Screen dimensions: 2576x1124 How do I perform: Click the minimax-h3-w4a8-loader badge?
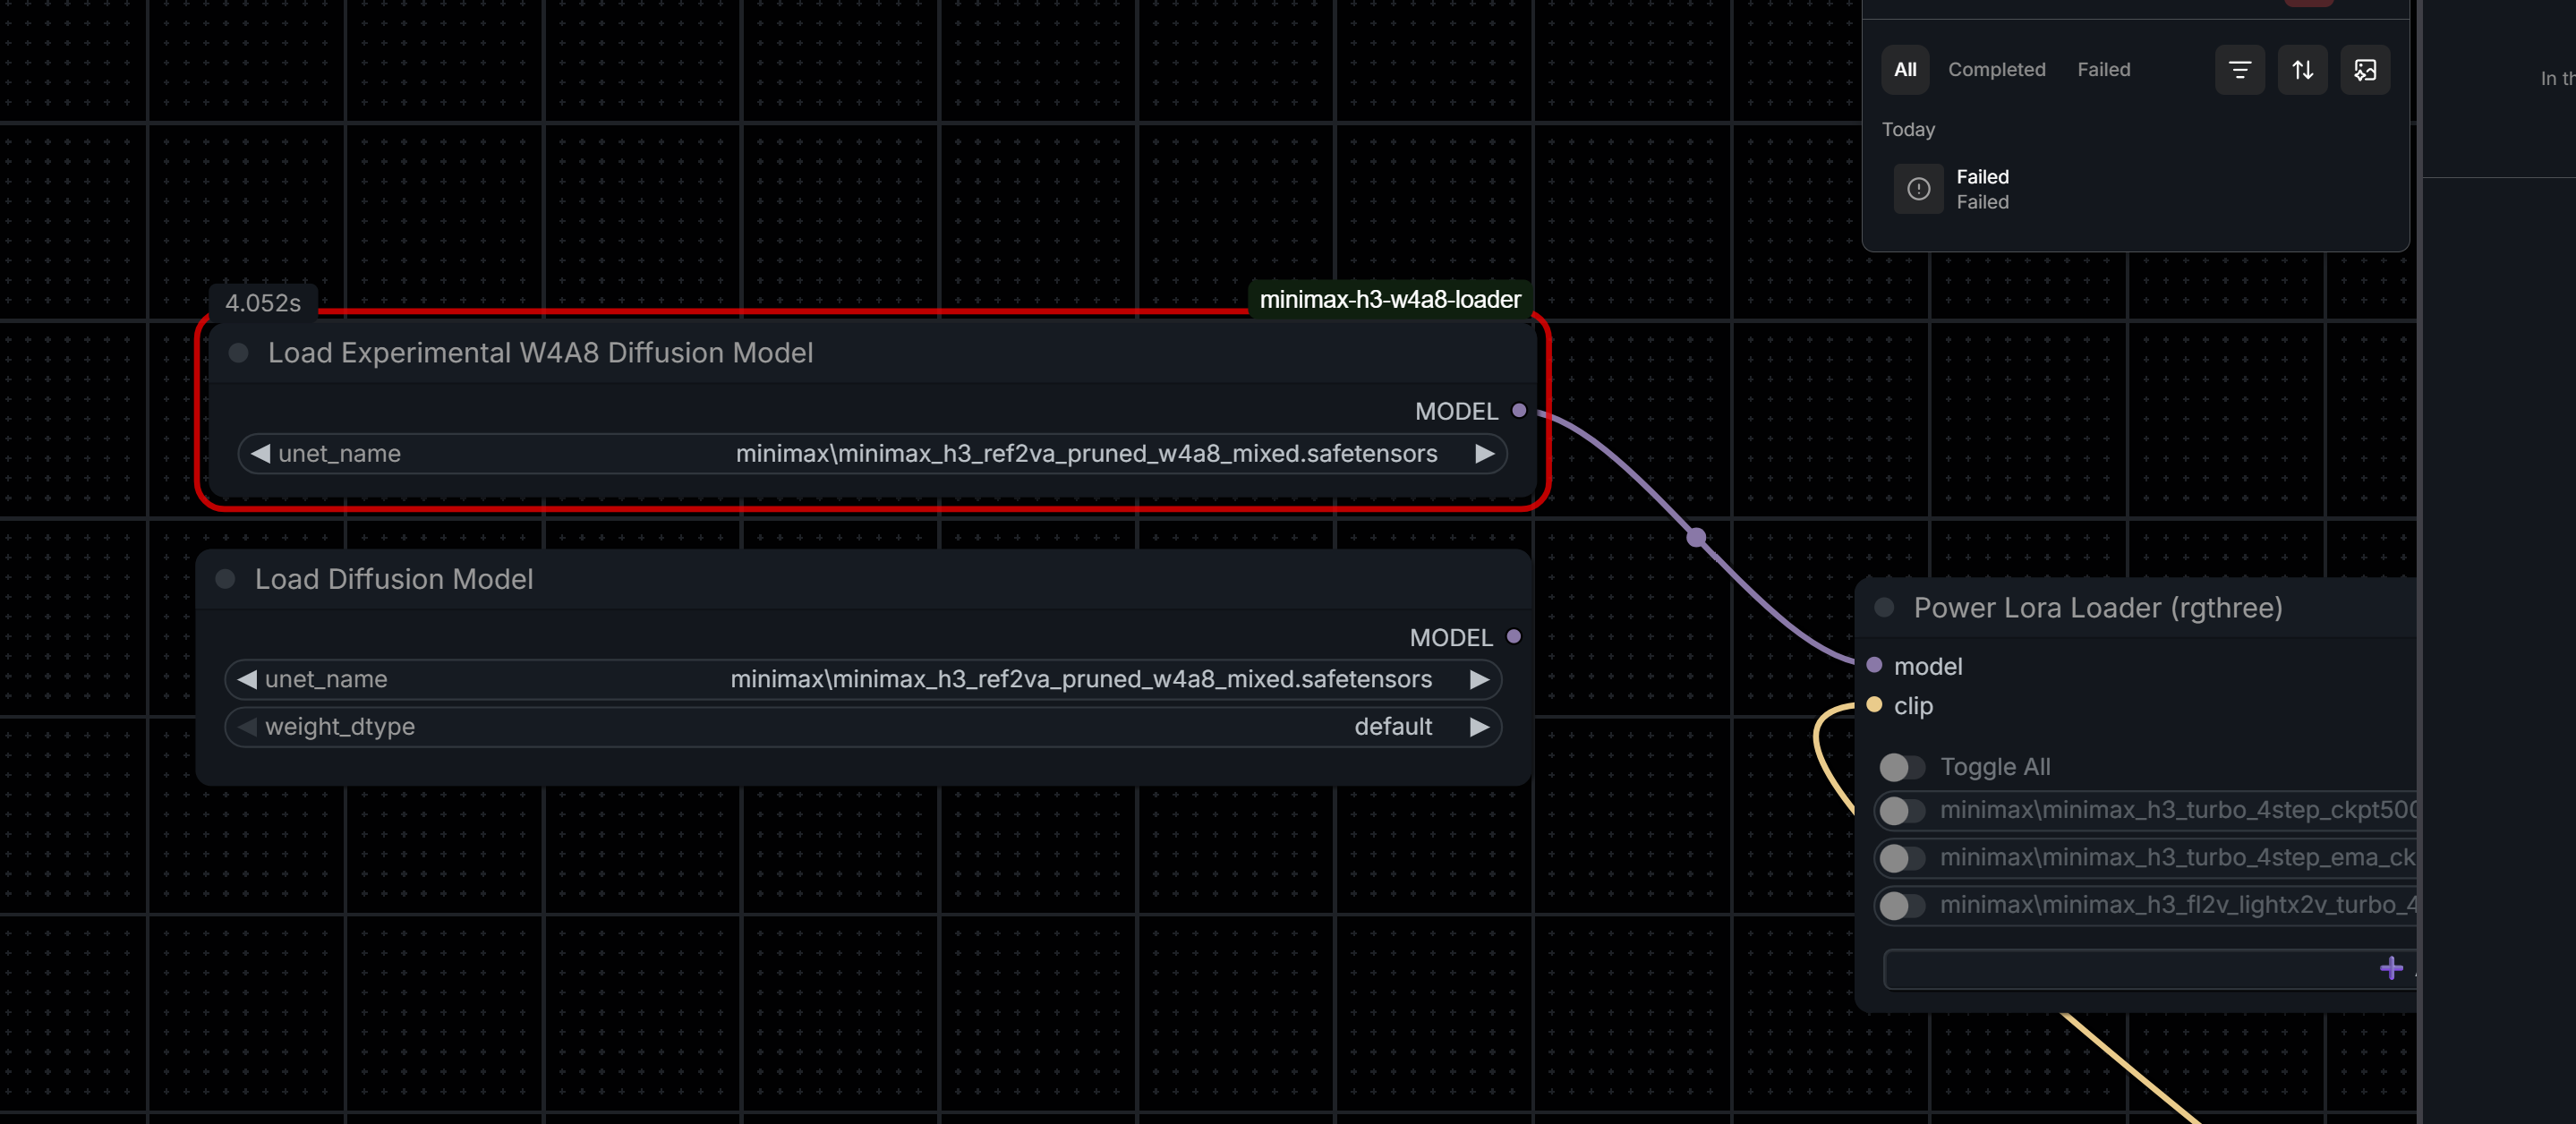pyautogui.click(x=1390, y=299)
